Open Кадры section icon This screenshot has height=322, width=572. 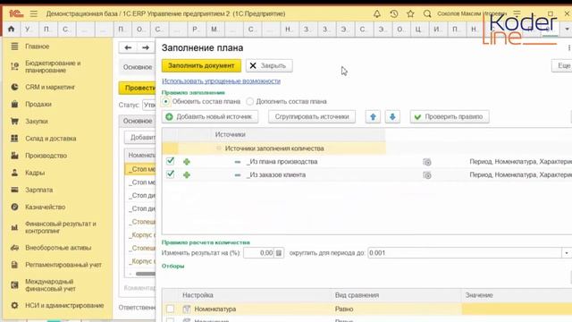point(14,173)
